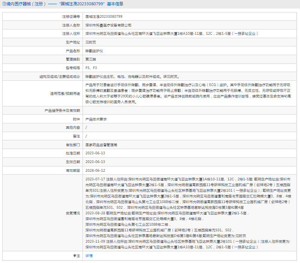
Task: Select the approving department 国家药品监督管理局
Action: [x=101, y=145]
